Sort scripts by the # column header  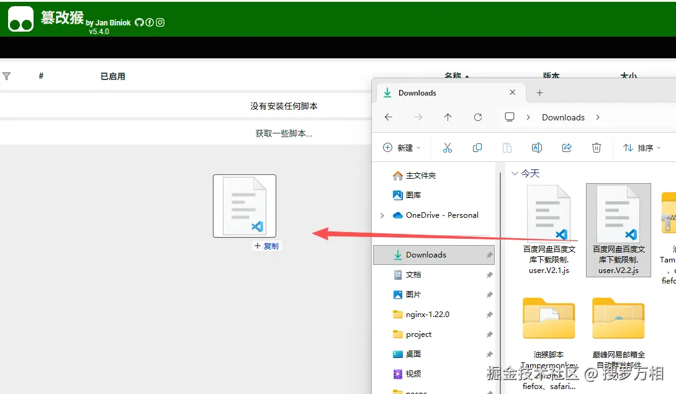pyautogui.click(x=41, y=76)
